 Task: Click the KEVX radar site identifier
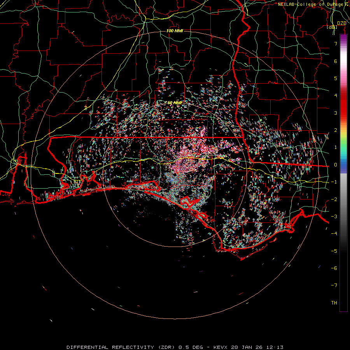[x=221, y=347]
